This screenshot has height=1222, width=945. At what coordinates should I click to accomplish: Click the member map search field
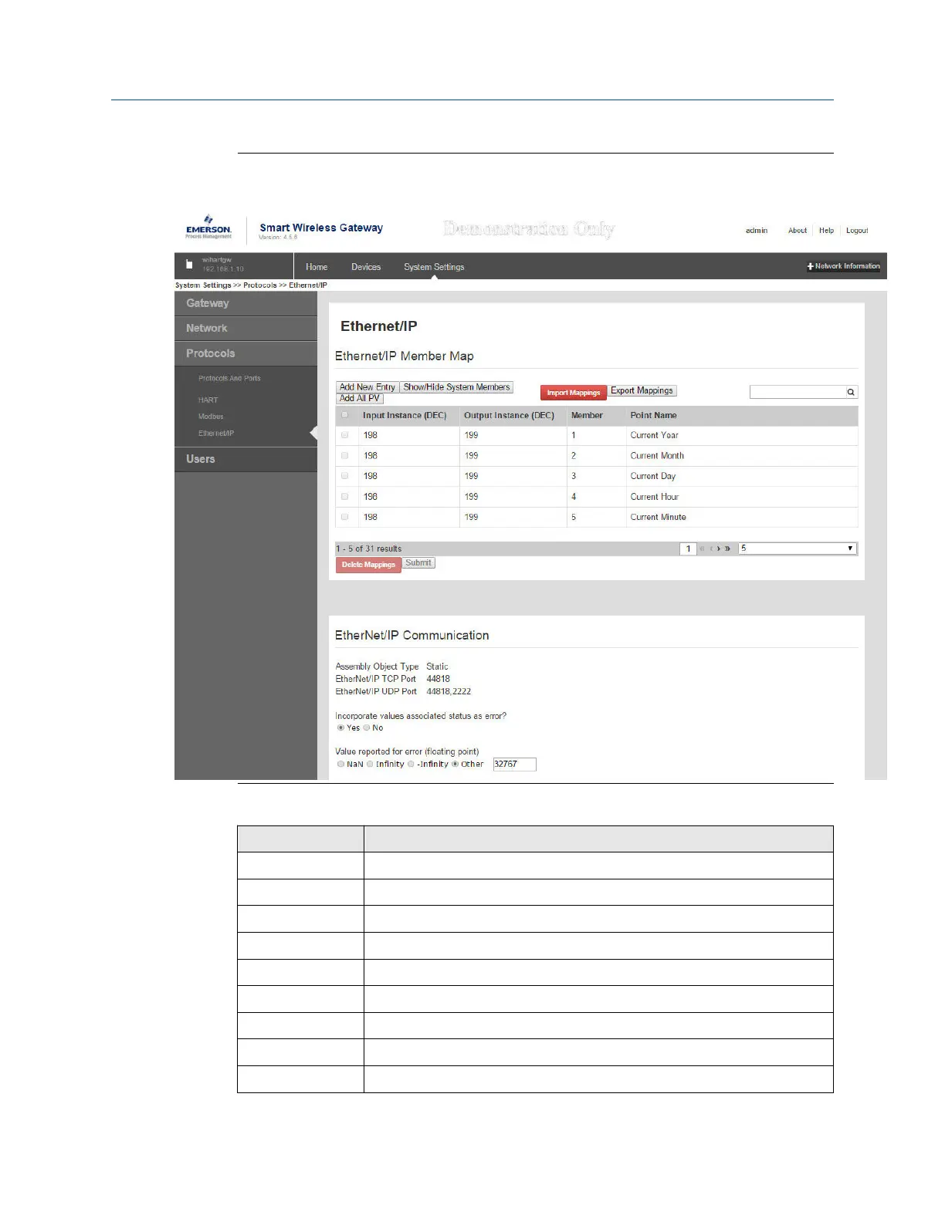(x=798, y=392)
